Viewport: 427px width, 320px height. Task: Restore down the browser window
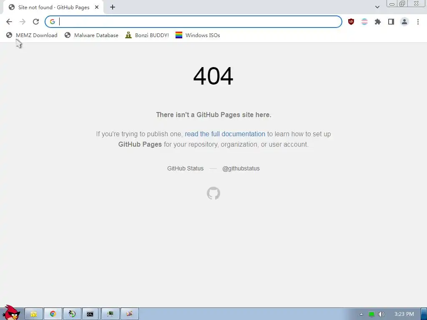(x=402, y=3)
